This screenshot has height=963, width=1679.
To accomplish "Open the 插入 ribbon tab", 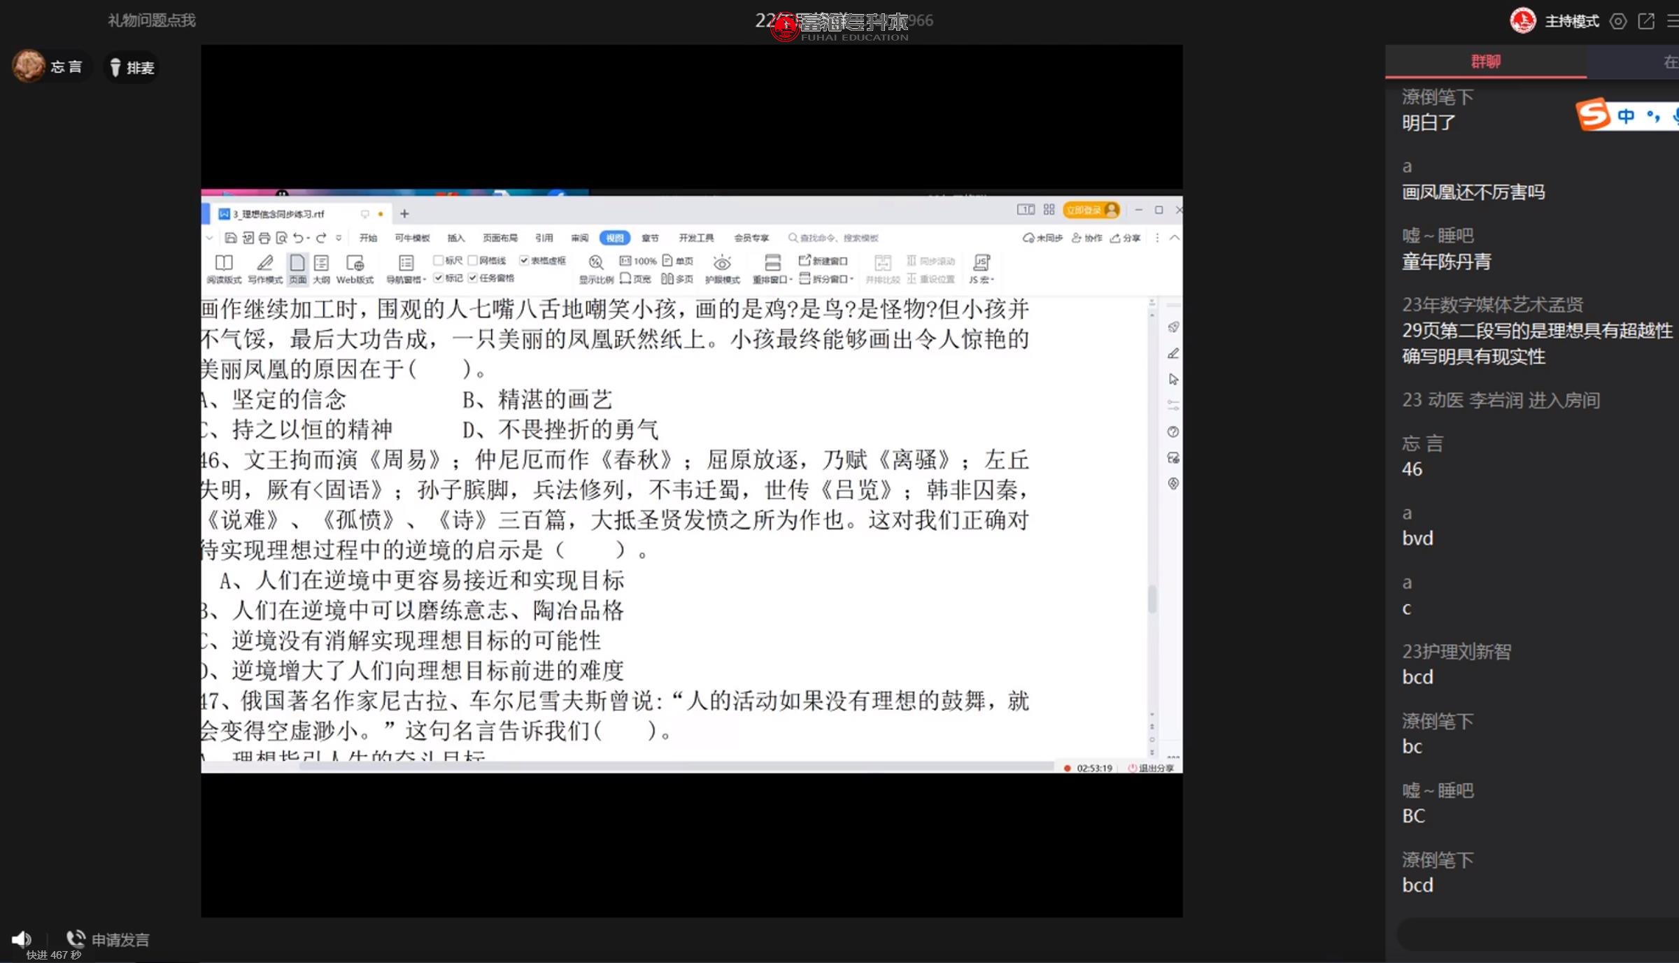I will (456, 238).
